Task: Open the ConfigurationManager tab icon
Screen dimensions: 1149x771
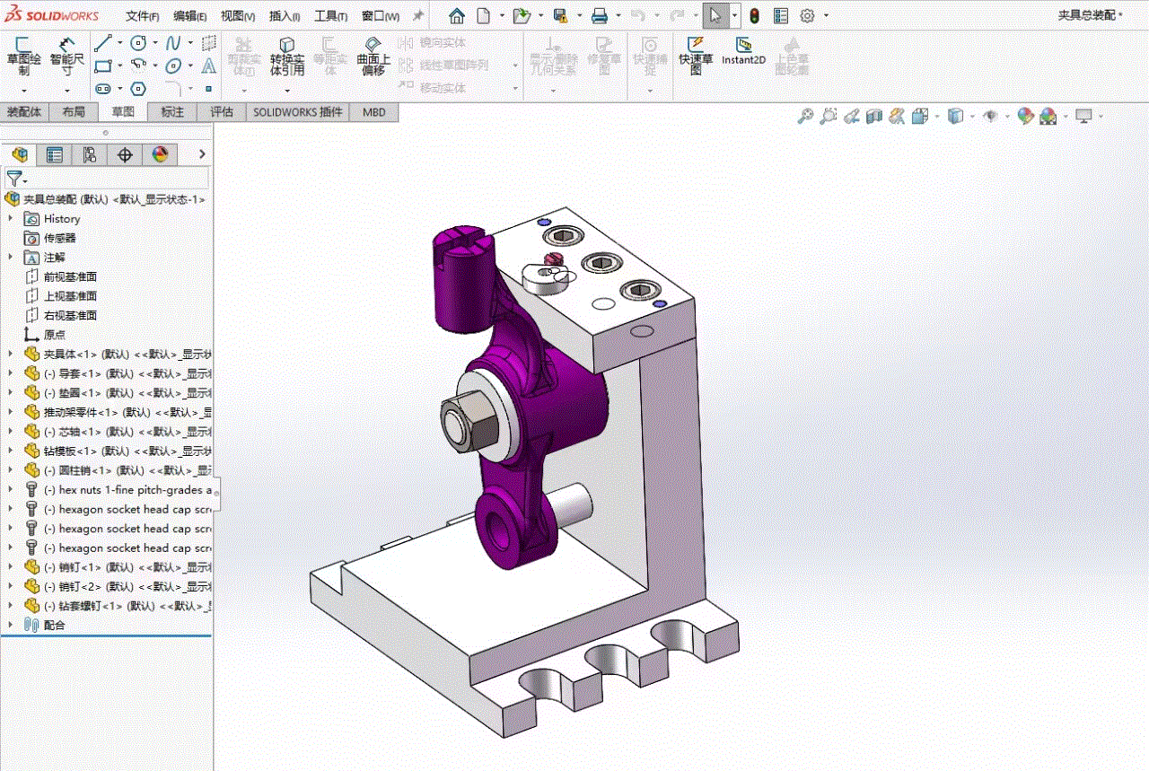Action: [89, 154]
